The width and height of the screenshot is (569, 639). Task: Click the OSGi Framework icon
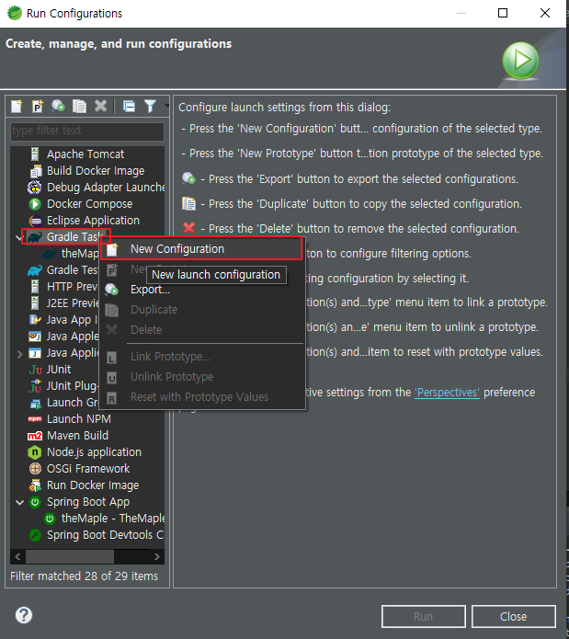click(35, 469)
